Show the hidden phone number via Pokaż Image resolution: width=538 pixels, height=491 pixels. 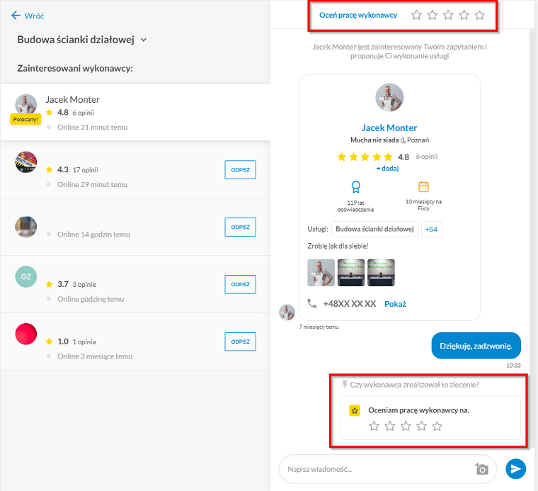pyautogui.click(x=395, y=304)
